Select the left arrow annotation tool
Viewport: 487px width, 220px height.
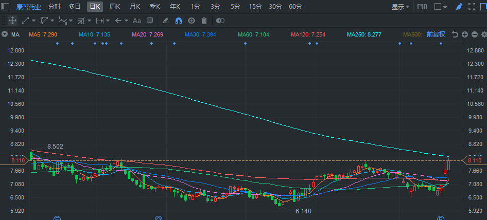118,21
